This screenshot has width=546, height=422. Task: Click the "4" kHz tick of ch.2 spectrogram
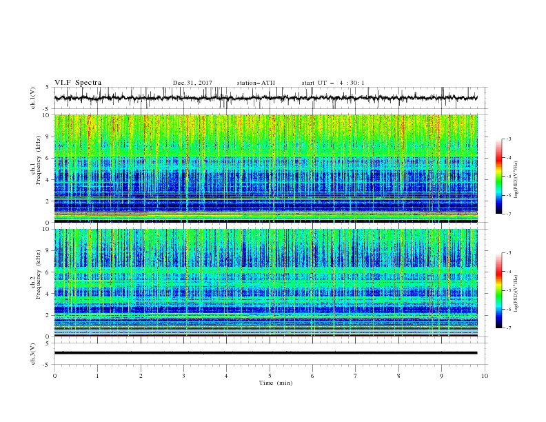pyautogui.click(x=48, y=294)
